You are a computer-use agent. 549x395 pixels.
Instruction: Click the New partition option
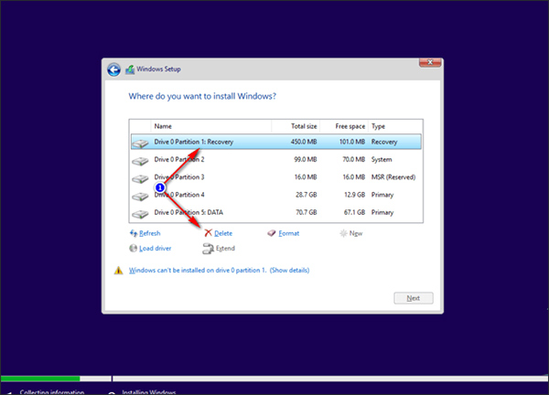click(356, 233)
